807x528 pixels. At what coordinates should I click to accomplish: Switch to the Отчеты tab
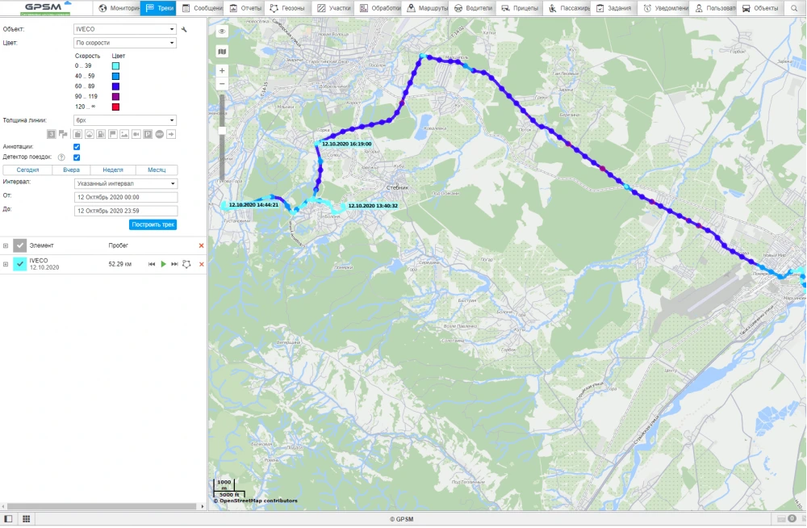point(245,8)
